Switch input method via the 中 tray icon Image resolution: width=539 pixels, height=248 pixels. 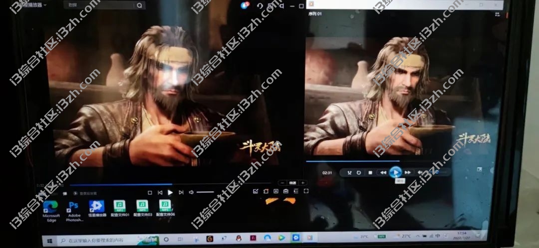(438, 236)
